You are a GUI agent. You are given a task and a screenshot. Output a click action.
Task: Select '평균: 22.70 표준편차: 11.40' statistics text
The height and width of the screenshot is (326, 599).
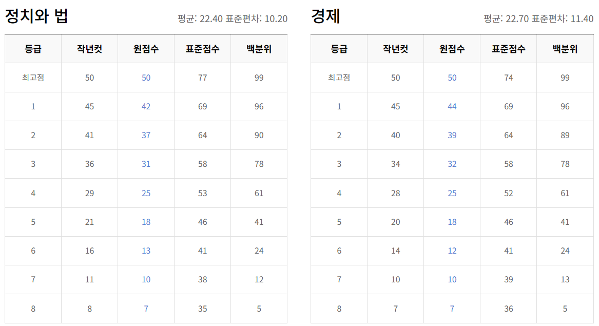[538, 18]
